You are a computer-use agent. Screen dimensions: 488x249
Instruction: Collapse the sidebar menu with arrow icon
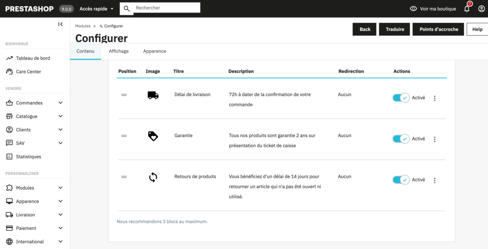tap(61, 24)
